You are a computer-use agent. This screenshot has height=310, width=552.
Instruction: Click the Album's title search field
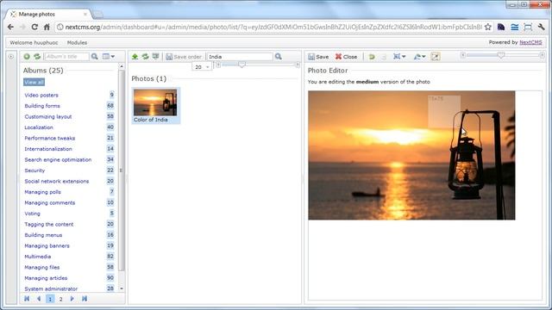pyautogui.click(x=66, y=56)
